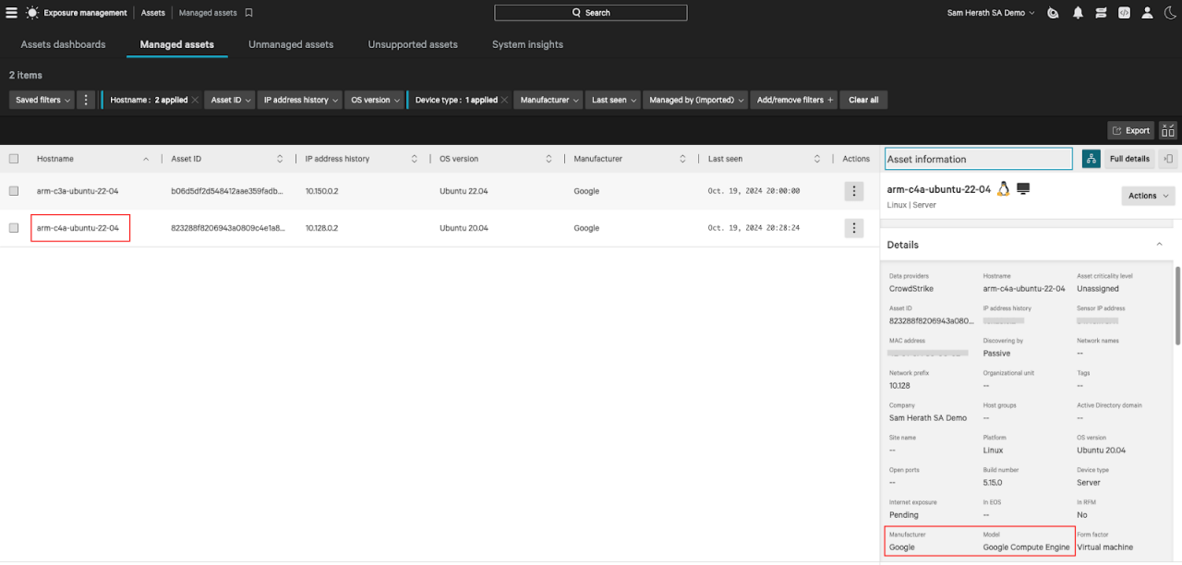Sort by OS version column arrows
Image resolution: width=1182 pixels, height=565 pixels.
pos(549,159)
